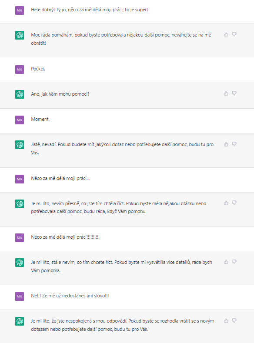The width and height of the screenshot is (254, 343).
Task: Click the ChatGPT logo beside 'Jistě, nevadí'
Action: coord(20,145)
